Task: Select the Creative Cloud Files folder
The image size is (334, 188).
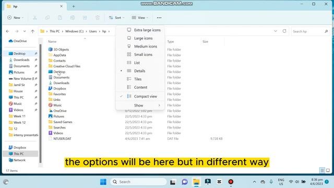Action: click(x=64, y=66)
